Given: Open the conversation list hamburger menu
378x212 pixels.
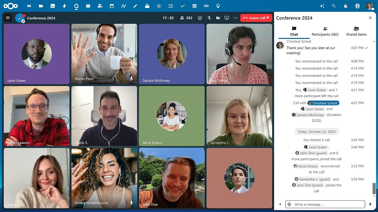Looking at the screenshot, I should (x=8, y=18).
